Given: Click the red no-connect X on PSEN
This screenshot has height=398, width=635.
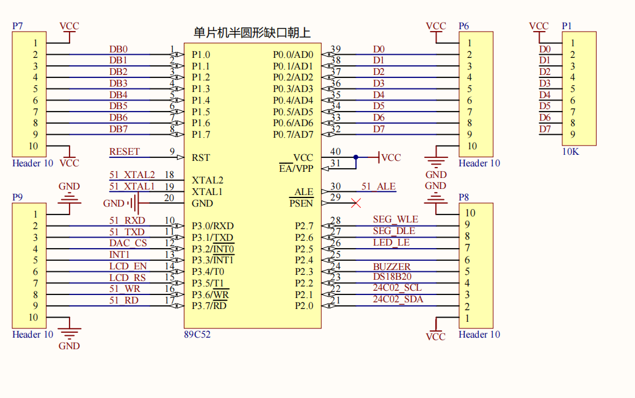Looking at the screenshot, I should click(356, 203).
